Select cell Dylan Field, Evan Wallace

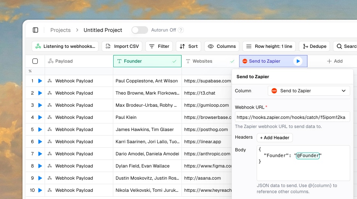[x=147, y=166]
